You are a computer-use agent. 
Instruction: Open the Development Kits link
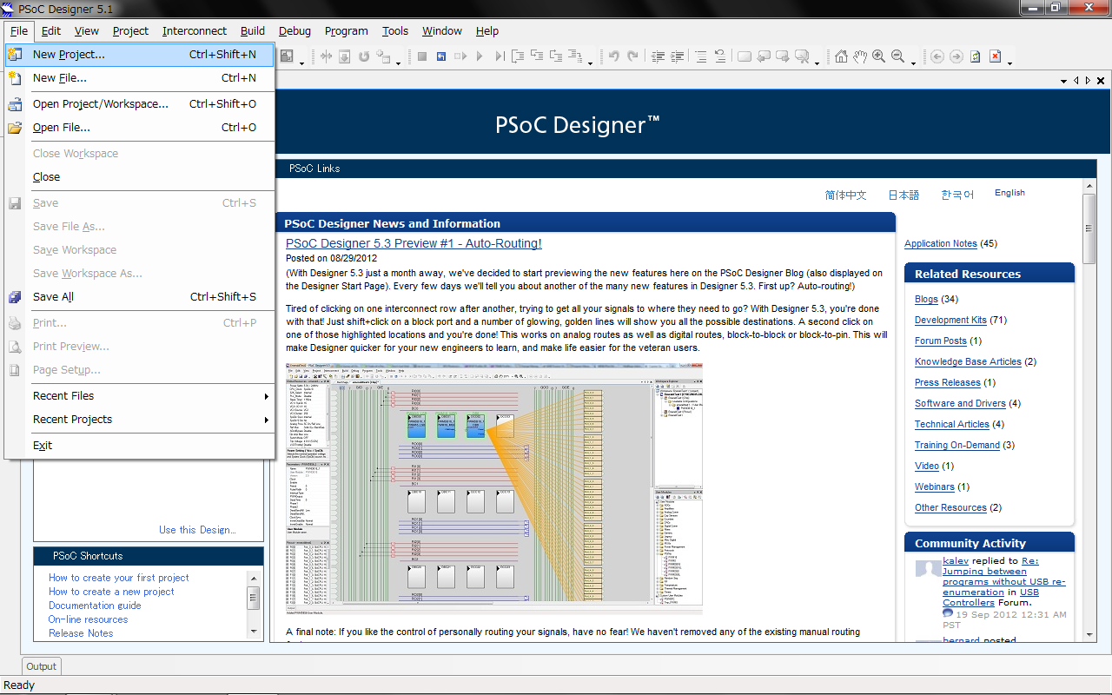950,321
